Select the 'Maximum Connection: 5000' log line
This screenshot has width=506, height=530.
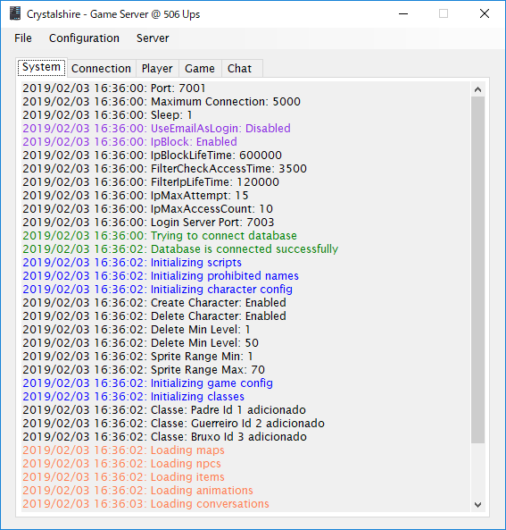(x=162, y=102)
